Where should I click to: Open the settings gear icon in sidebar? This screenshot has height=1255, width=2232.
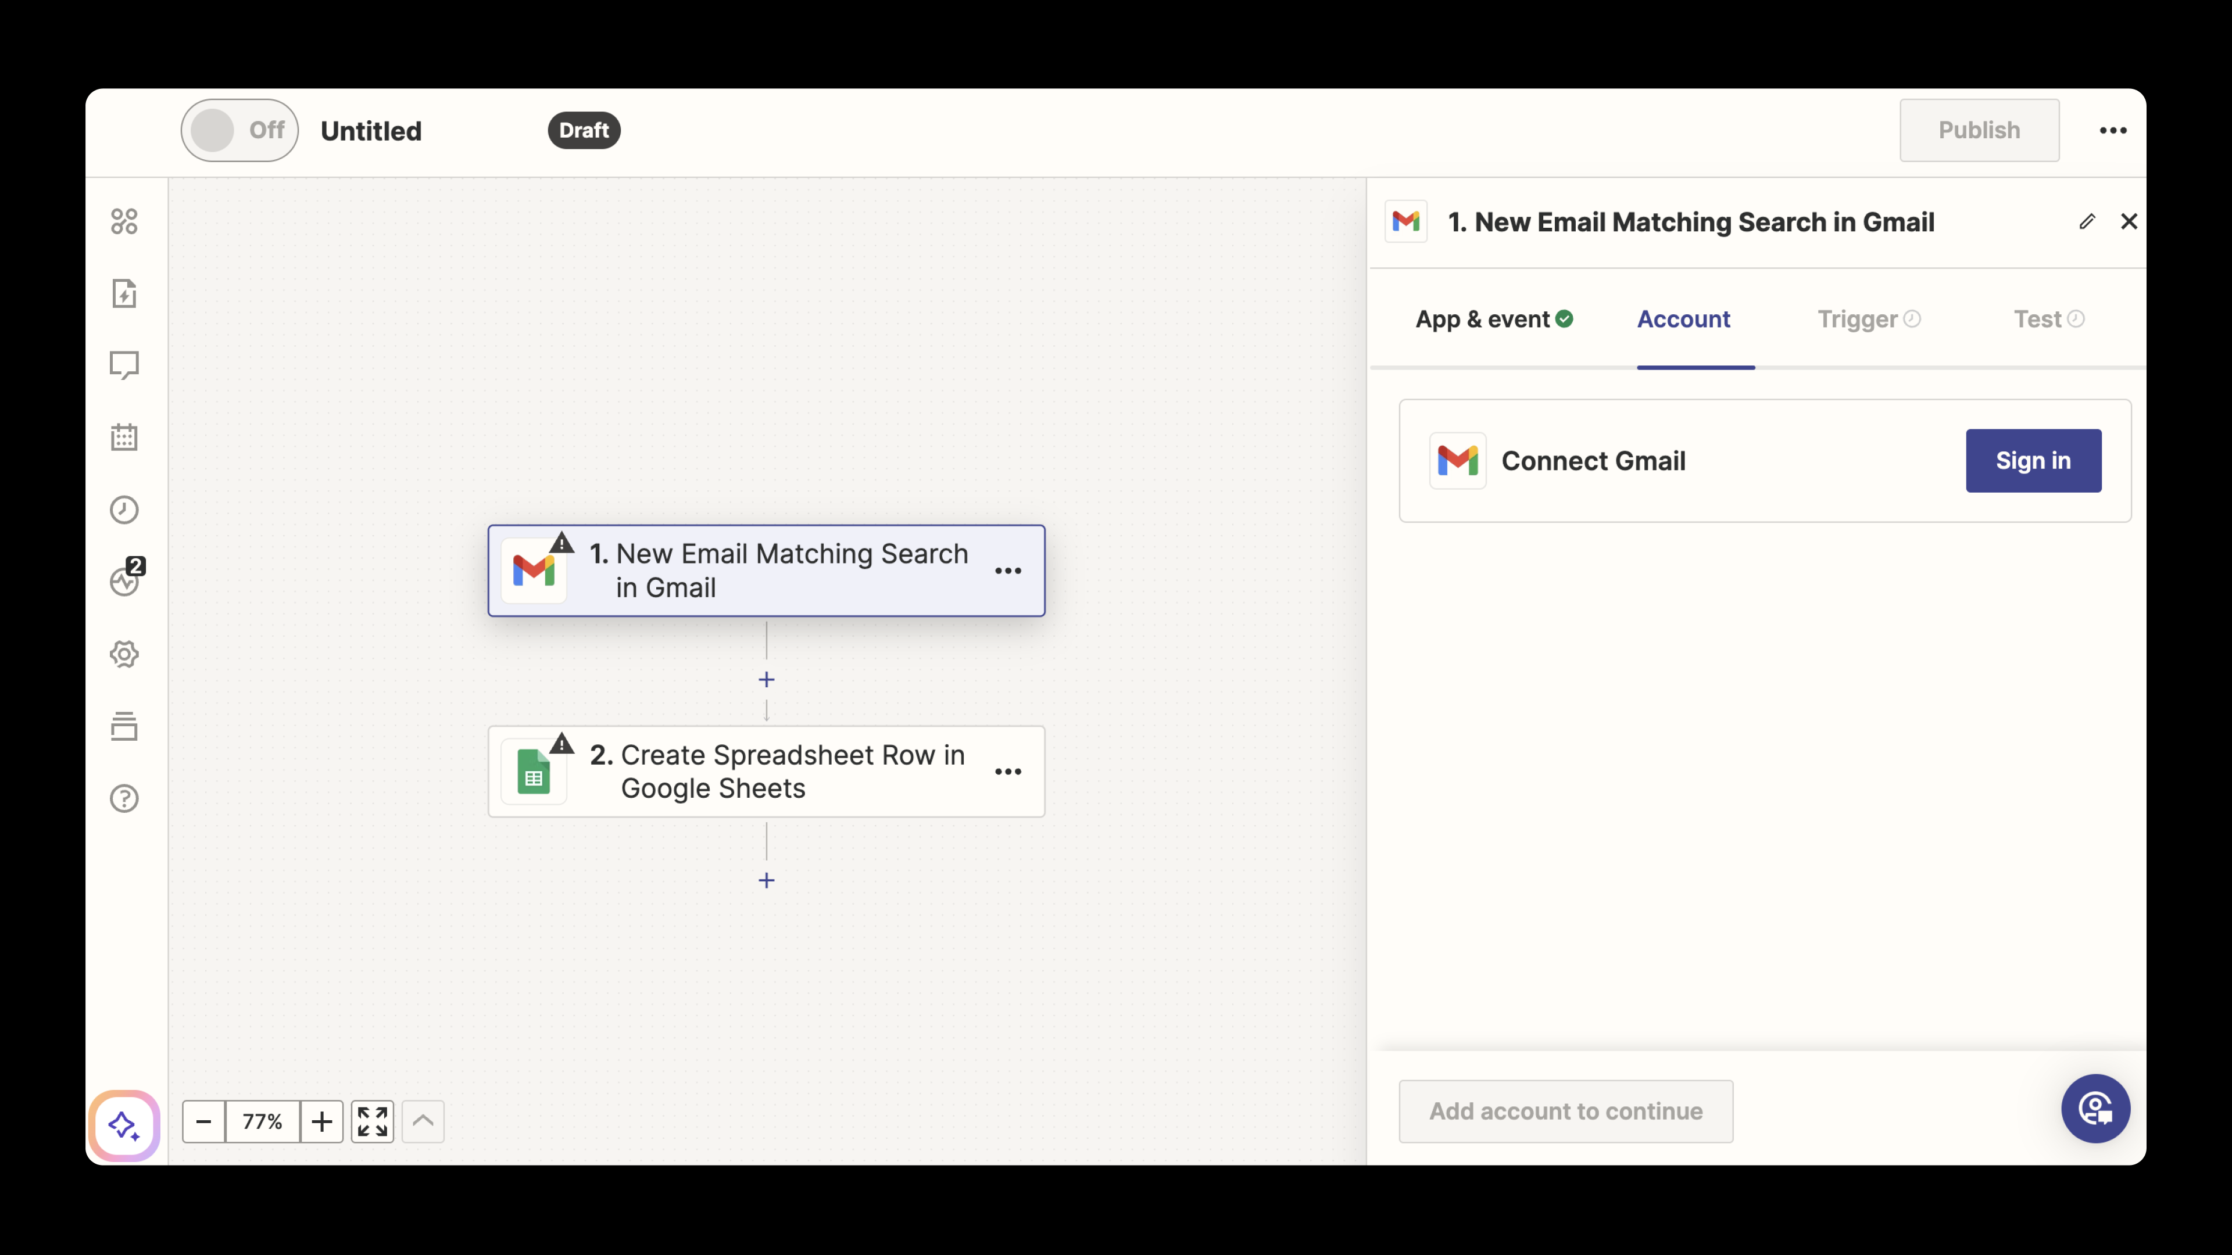124,654
